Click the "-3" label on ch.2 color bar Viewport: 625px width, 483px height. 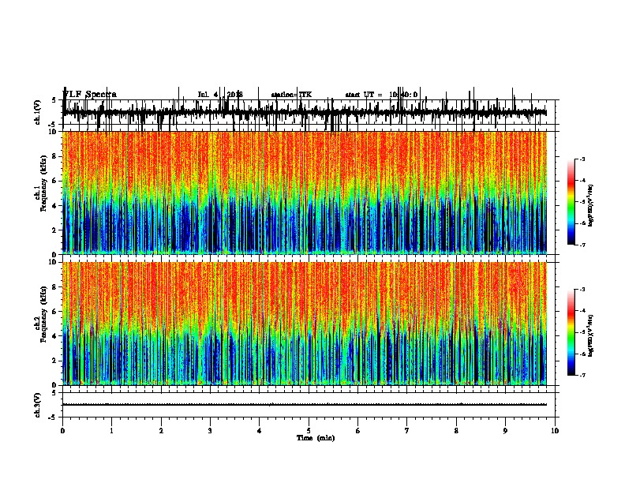[582, 290]
